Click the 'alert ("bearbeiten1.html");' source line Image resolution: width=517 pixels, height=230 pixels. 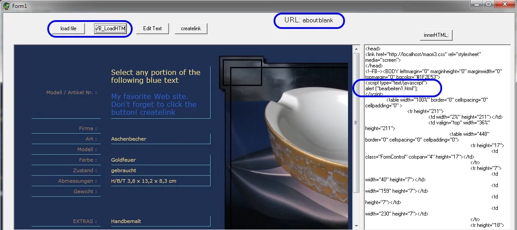tap(392, 88)
